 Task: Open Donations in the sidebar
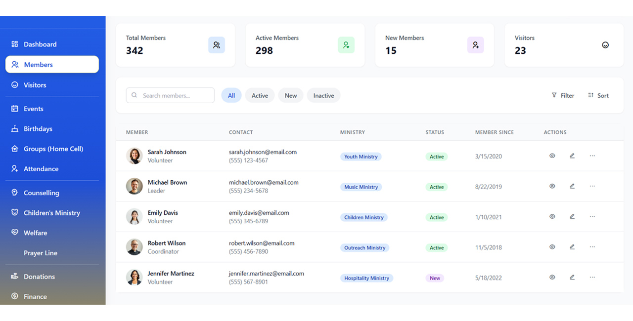39,277
